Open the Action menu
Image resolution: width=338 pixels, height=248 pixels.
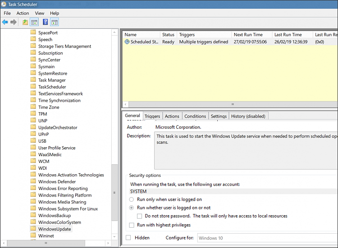(x=23, y=13)
